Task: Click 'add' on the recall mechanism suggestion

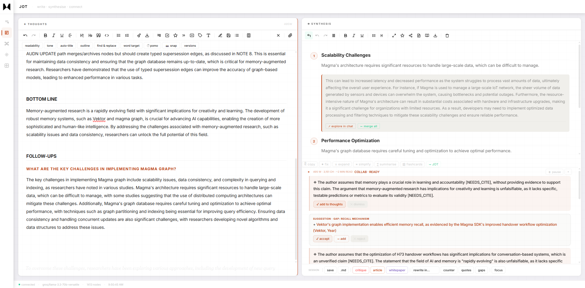Action: coord(341,239)
